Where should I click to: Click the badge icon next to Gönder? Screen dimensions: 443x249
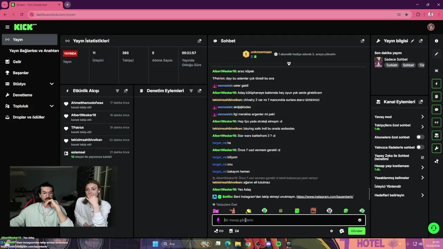(x=342, y=231)
